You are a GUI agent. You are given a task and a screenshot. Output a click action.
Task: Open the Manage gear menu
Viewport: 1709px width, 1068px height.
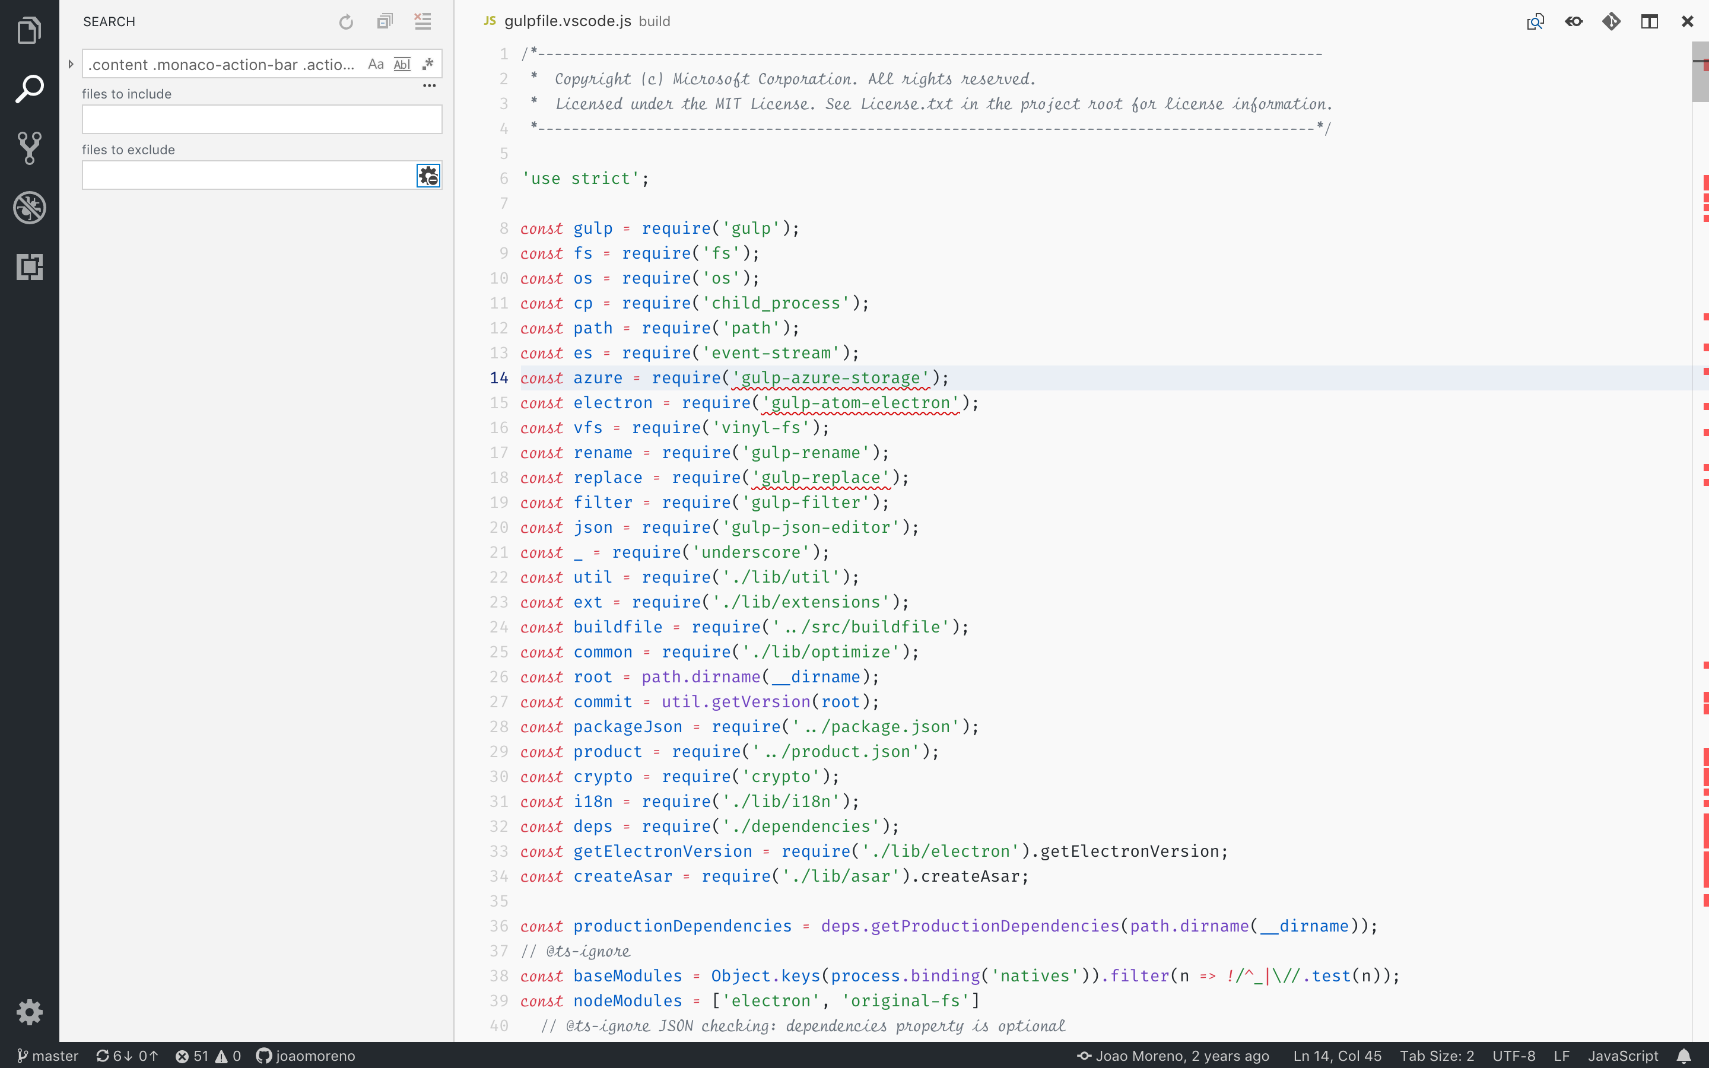pyautogui.click(x=29, y=1012)
